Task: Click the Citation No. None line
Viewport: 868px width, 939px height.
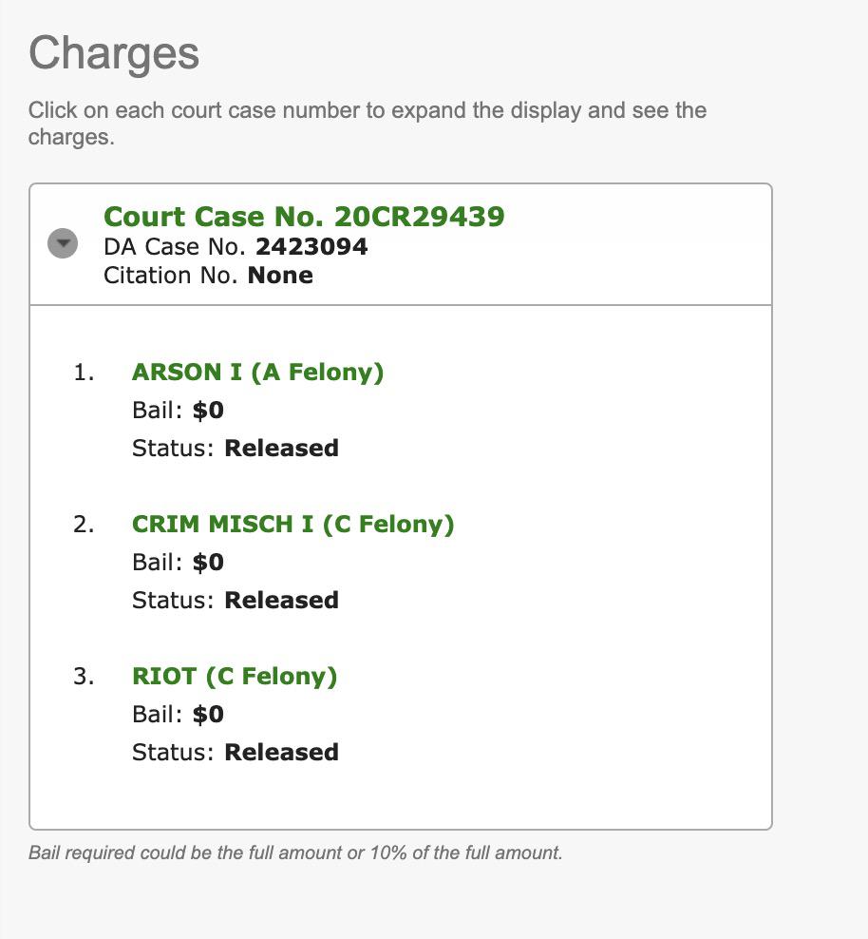Action: tap(208, 276)
